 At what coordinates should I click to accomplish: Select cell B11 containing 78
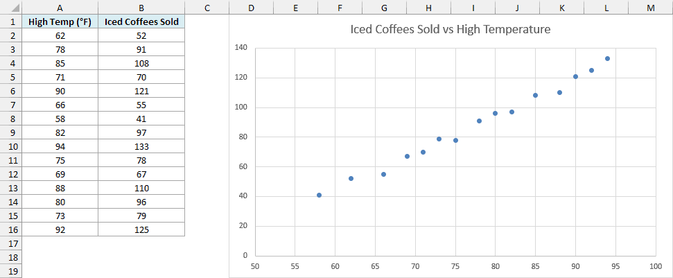tap(141, 160)
